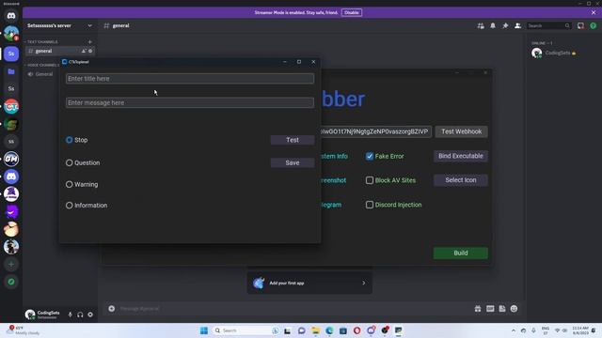Disable Streamer Mode via banner button

(x=351, y=12)
